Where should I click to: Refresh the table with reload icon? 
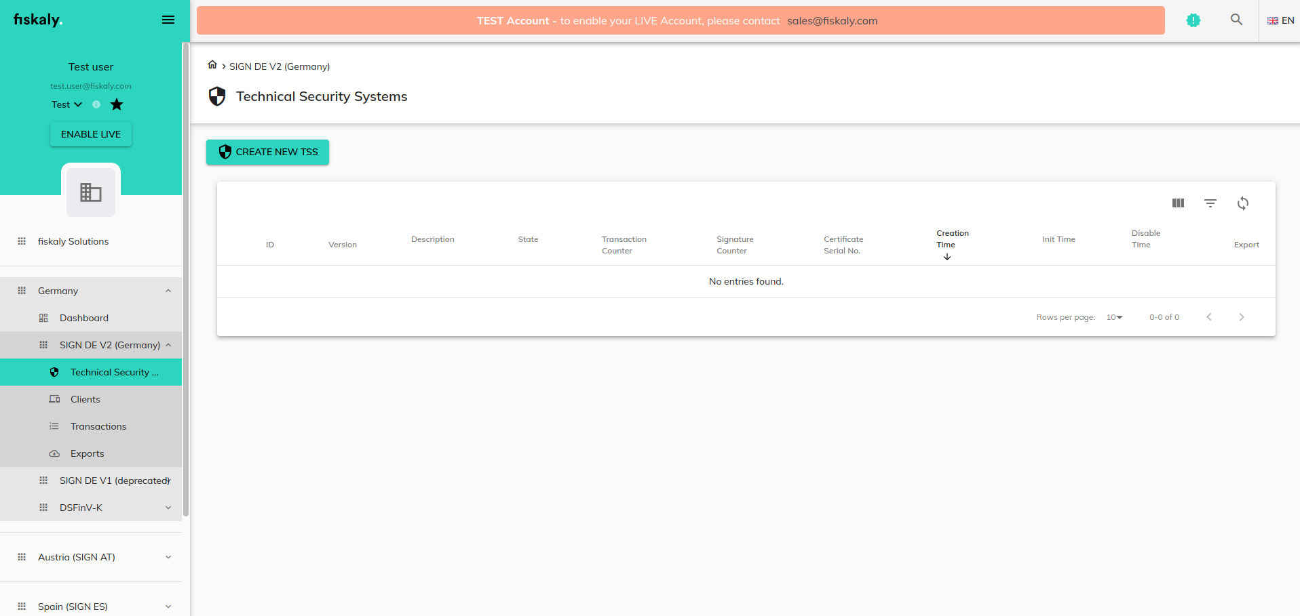click(1243, 203)
